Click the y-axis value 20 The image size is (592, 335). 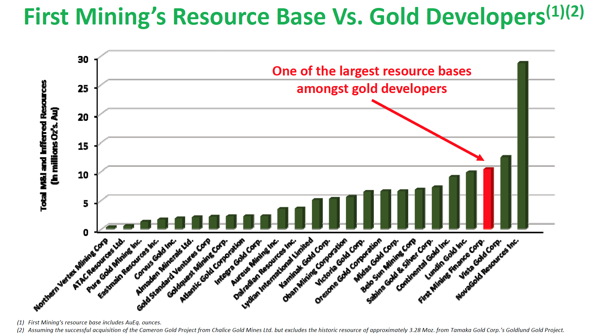pyautogui.click(x=83, y=117)
